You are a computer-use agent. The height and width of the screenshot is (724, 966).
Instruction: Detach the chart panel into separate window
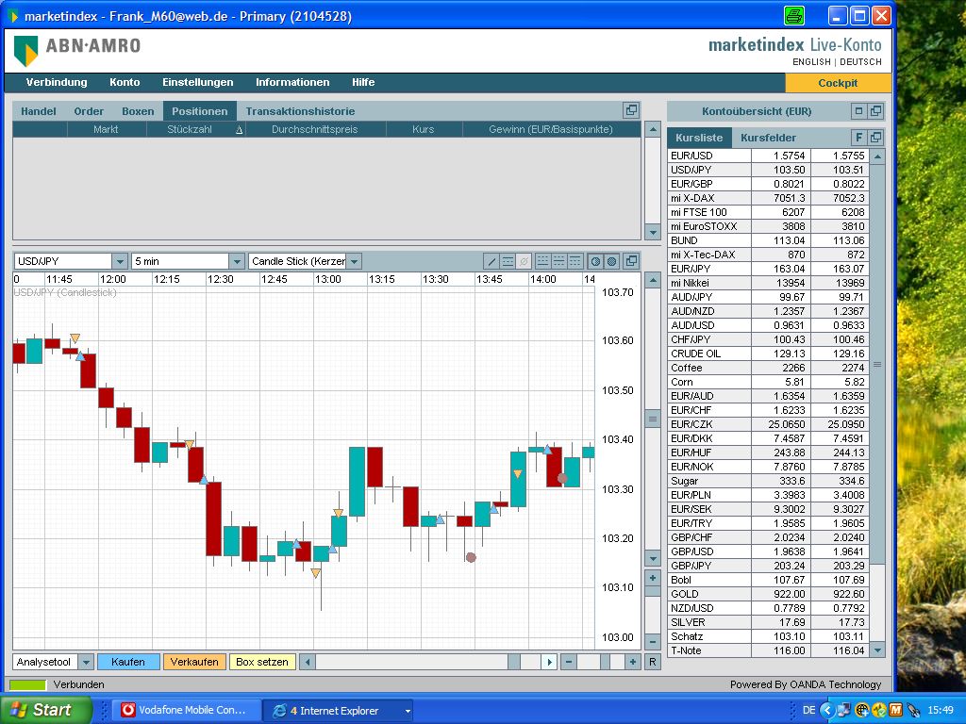click(x=630, y=261)
